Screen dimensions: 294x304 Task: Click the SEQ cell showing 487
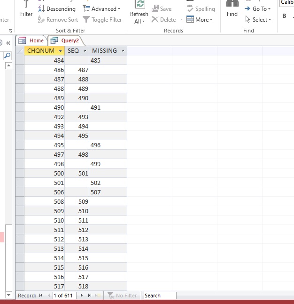coord(77,70)
